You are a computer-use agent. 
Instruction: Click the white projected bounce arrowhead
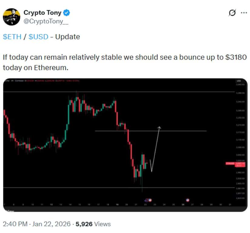coord(159,127)
